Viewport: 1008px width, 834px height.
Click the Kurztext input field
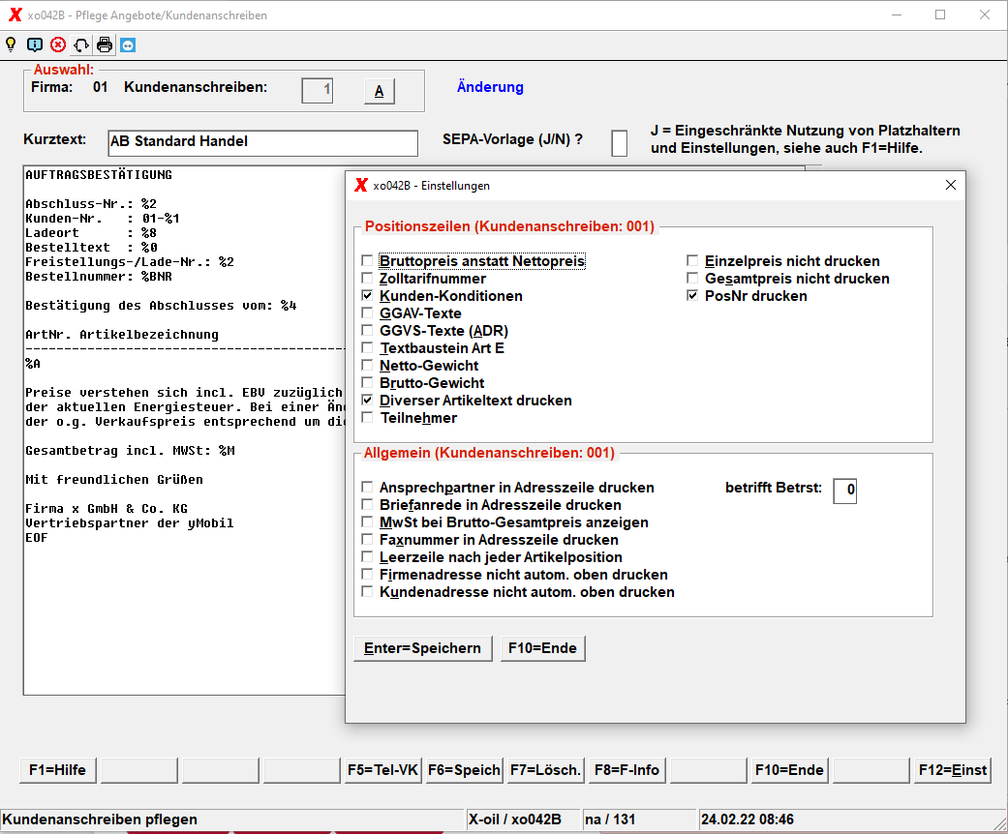263,142
